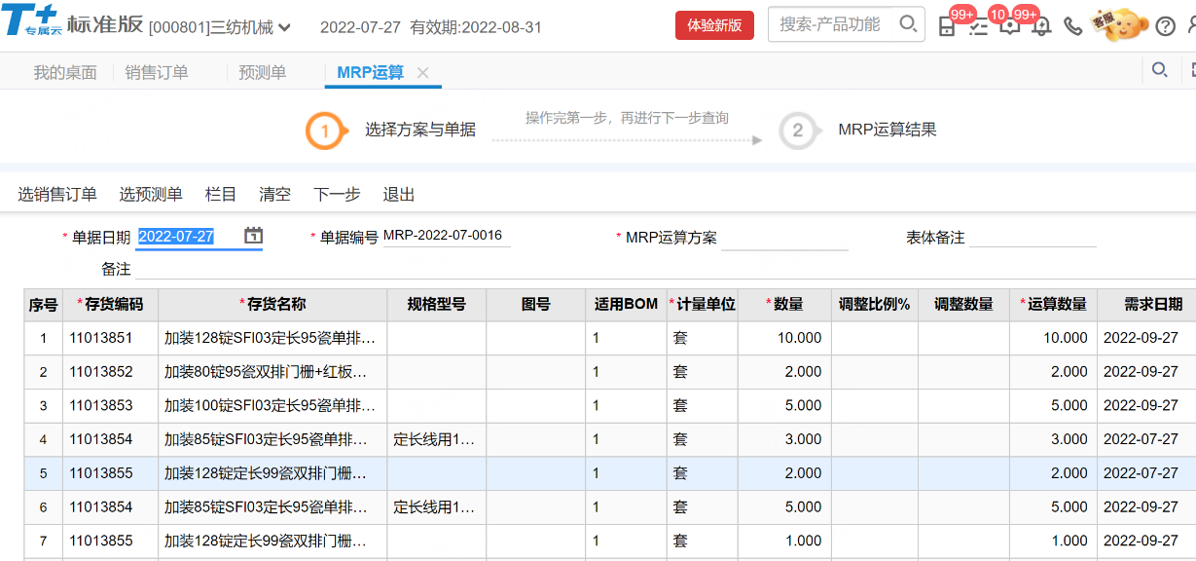Switch to the 销售订单 tab
The image size is (1196, 561).
pyautogui.click(x=157, y=72)
